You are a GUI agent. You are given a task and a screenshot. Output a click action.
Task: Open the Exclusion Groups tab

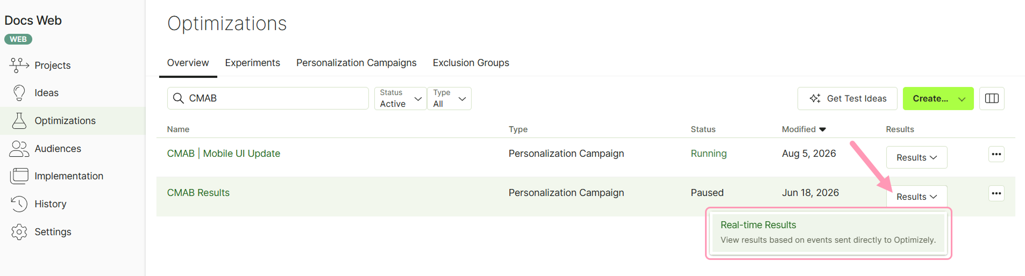471,63
